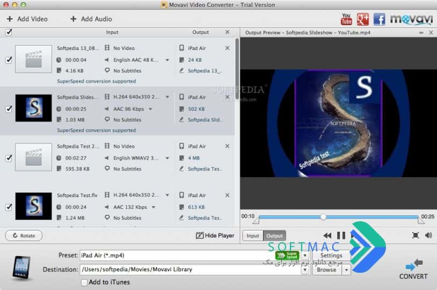Click the Softpedia Tes output name in Test 2 row
Screen dimensions: 437x290
[x=205, y=169]
